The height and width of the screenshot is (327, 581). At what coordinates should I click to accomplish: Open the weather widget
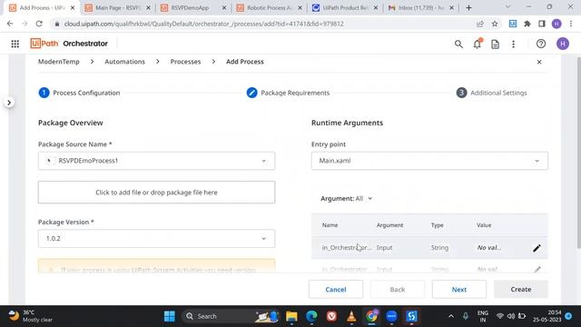(30, 316)
